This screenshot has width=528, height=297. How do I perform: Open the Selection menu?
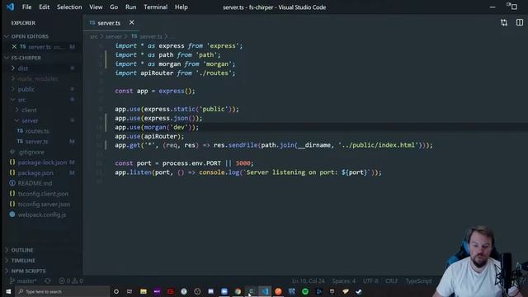[x=69, y=7]
